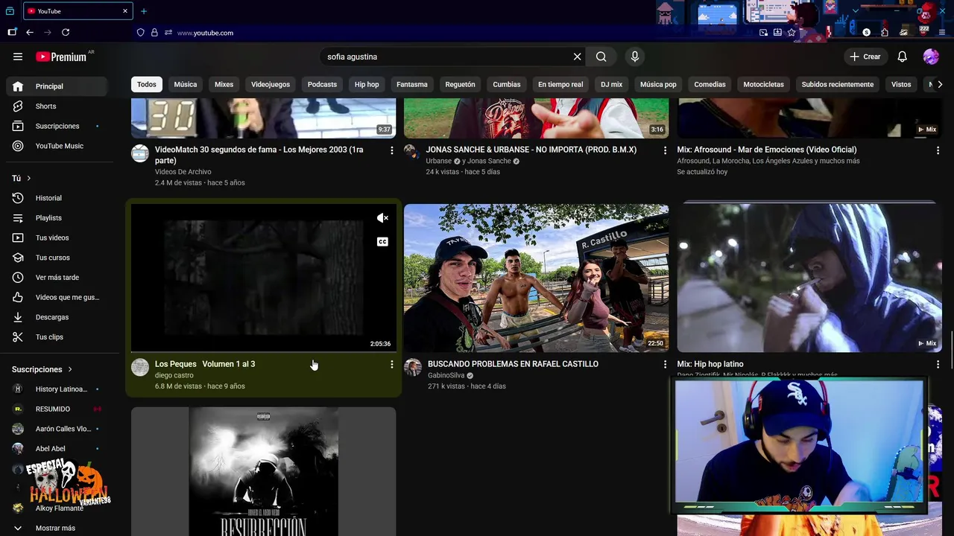Select the Podcasts filter chip

click(x=322, y=85)
